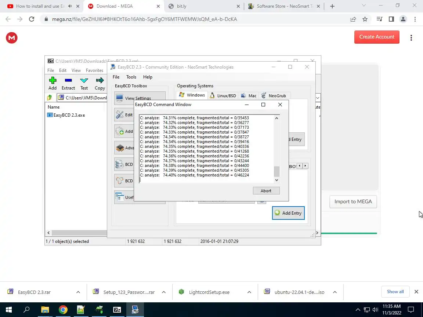Viewport: 423px width, 317px height.
Task: Open Windows Start menu
Action: [x=9, y=309]
